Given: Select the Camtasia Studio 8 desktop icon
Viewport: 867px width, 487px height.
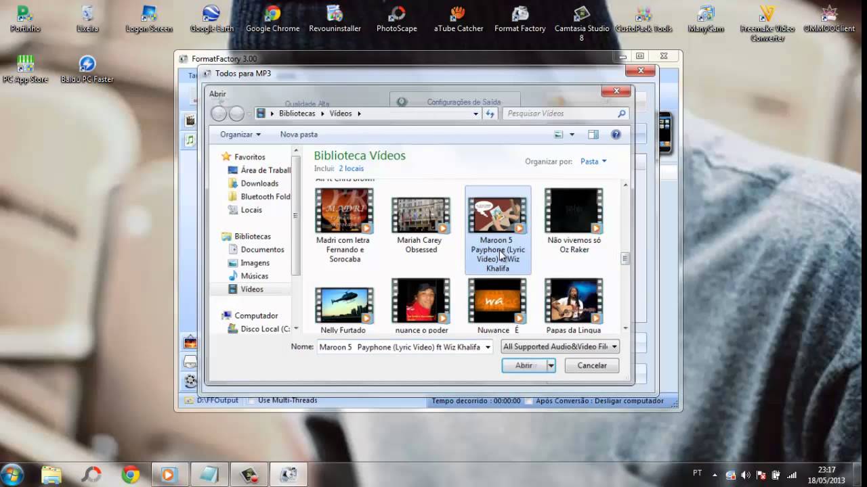Looking at the screenshot, I should pyautogui.click(x=581, y=24).
